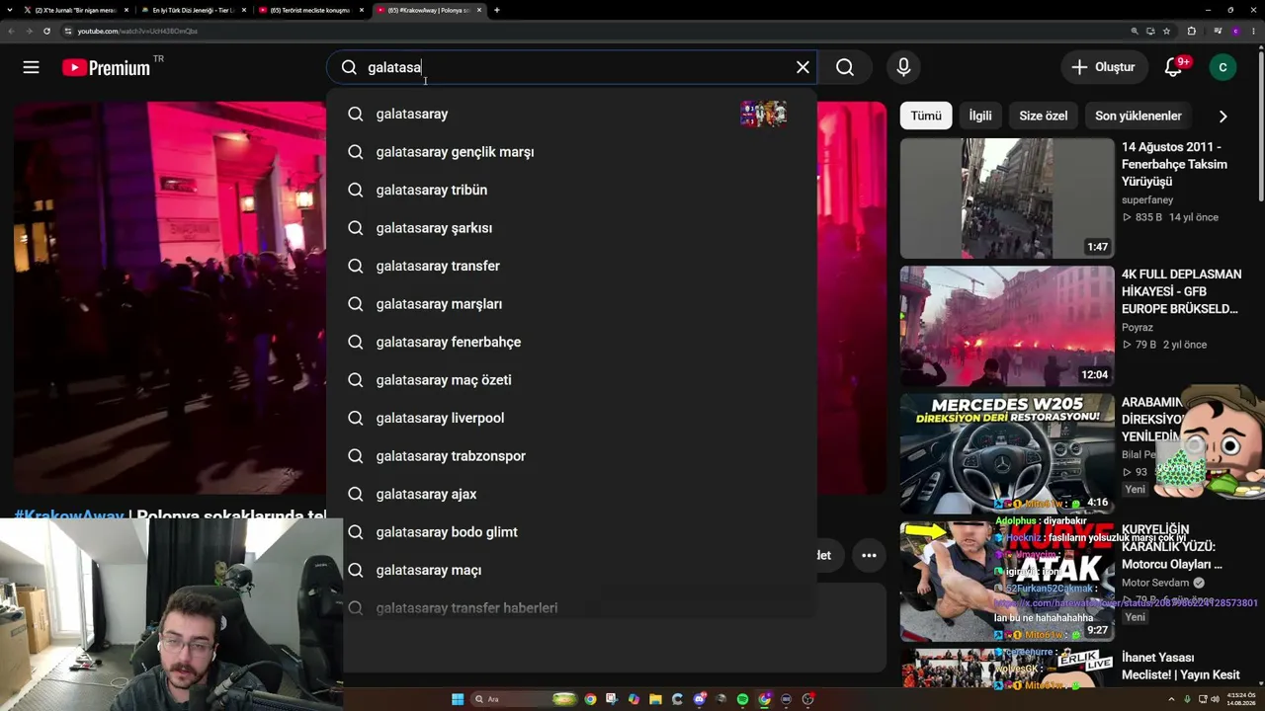Viewport: 1265px width, 711px height.
Task: Open the video's more actions ellipsis
Action: [869, 555]
